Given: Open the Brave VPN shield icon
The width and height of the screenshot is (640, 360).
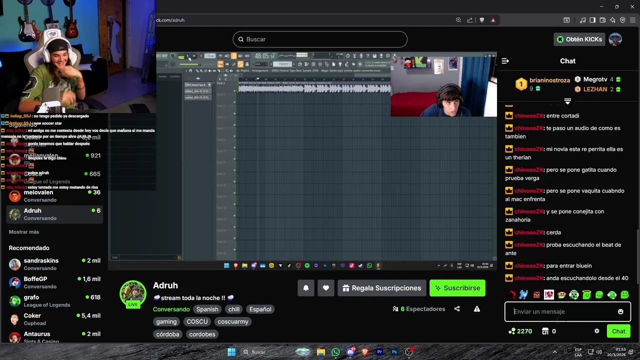Looking at the screenshot, I should [622, 20].
